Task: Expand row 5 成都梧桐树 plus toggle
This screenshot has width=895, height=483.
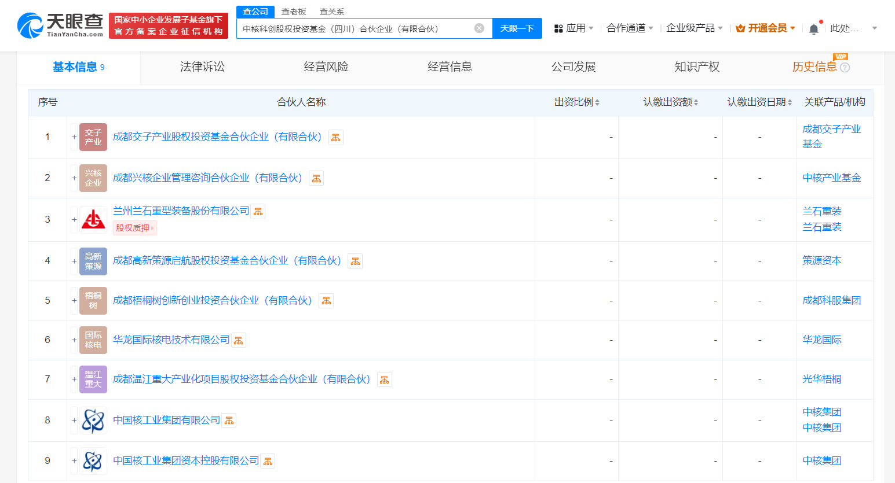Action: [74, 301]
